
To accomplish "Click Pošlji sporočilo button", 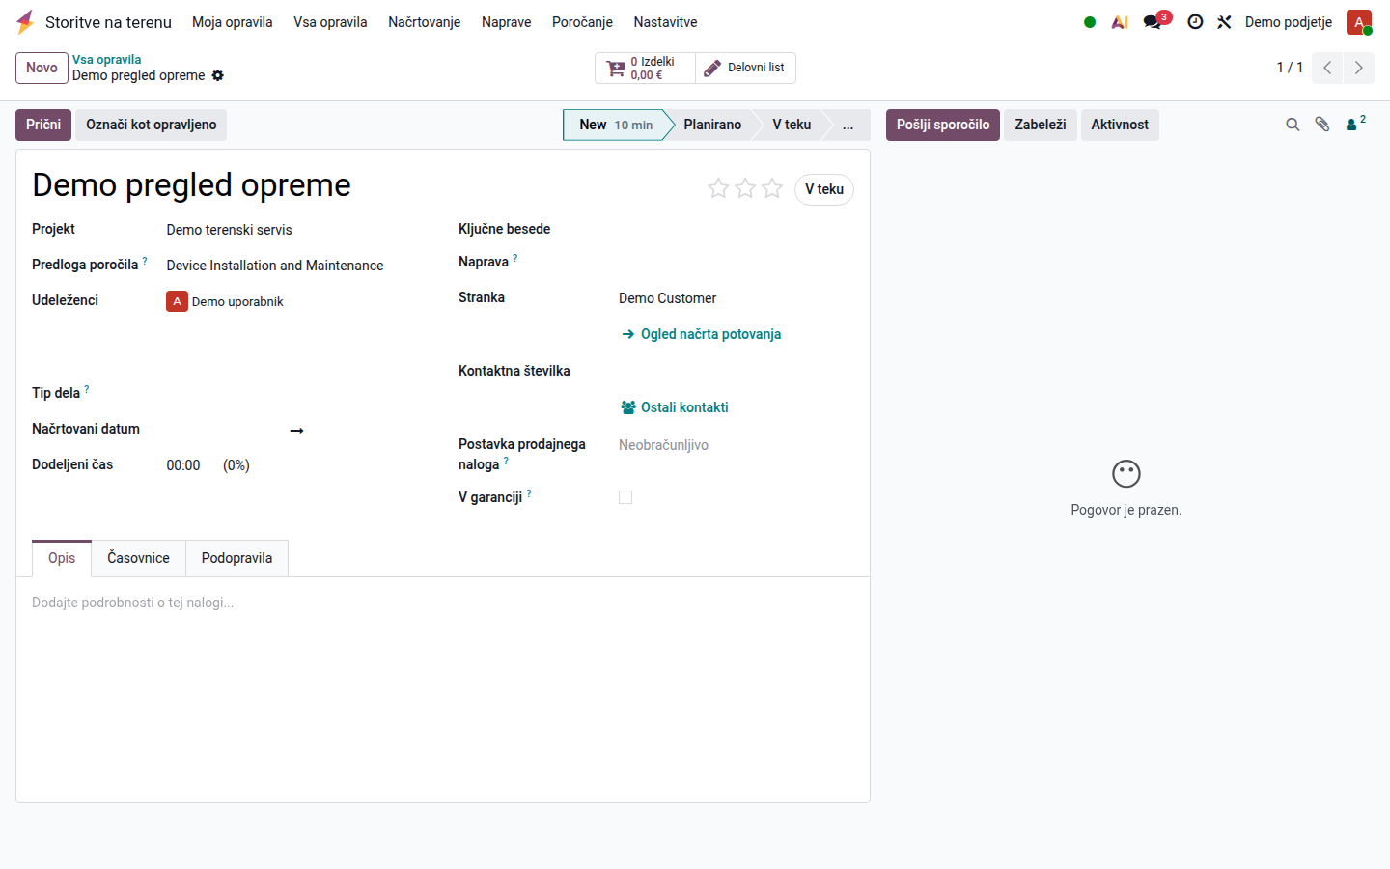I will [x=943, y=125].
